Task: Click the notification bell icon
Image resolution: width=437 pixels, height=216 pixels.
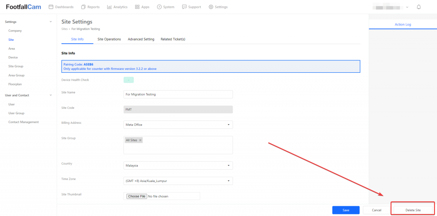Action: [x=419, y=7]
